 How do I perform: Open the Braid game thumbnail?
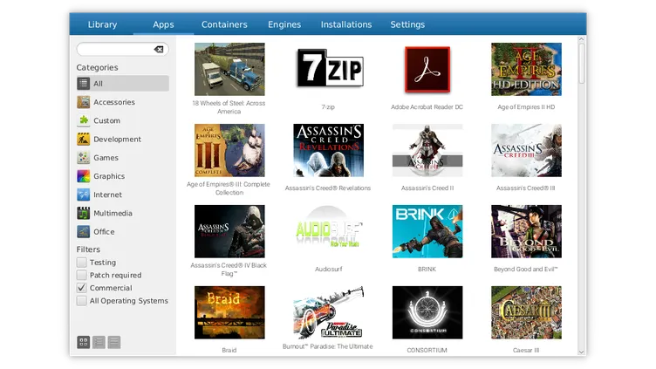click(229, 312)
